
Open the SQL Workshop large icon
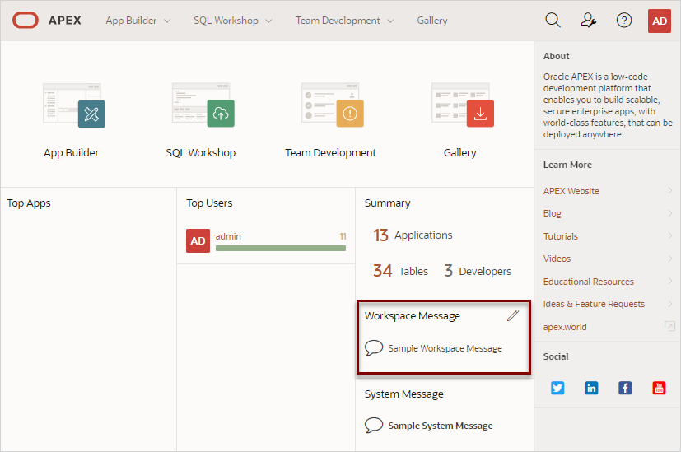pyautogui.click(x=203, y=105)
